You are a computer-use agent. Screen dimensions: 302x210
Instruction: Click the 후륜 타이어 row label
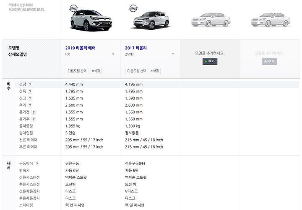[28, 147]
